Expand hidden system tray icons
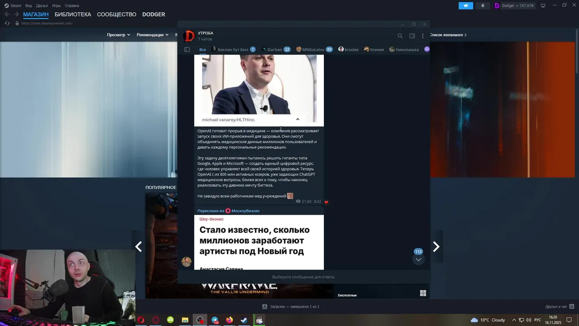579x326 pixels. point(514,320)
